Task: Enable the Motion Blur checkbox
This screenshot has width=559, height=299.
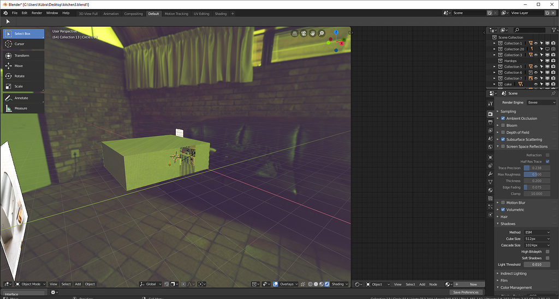Action: (503, 203)
